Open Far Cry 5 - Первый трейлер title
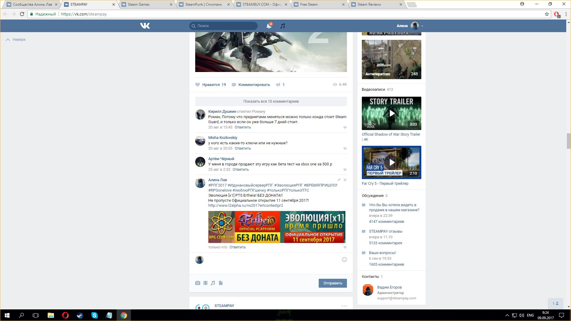 385,184
